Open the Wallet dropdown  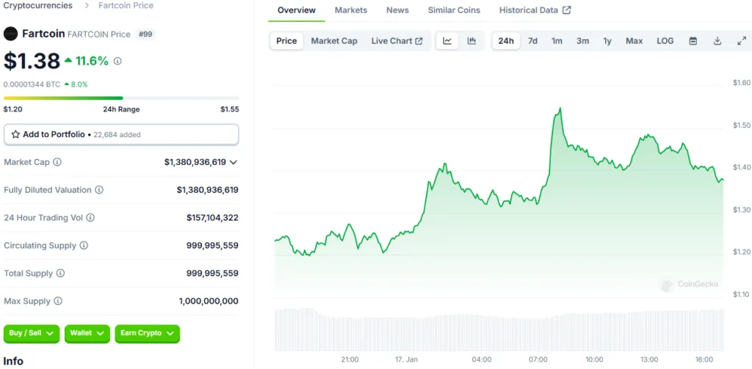coord(87,334)
